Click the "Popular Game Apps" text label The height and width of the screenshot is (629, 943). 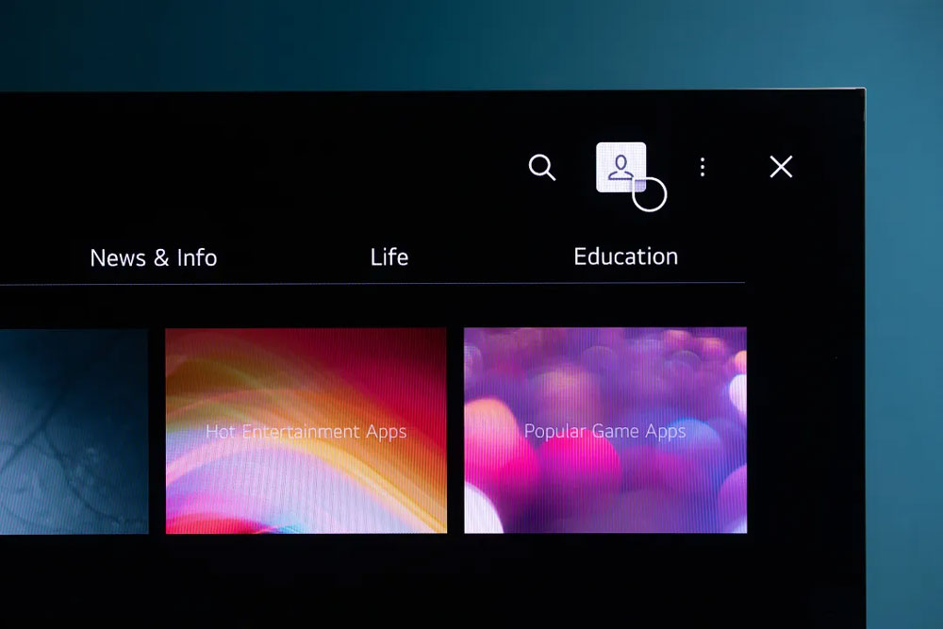[604, 432]
